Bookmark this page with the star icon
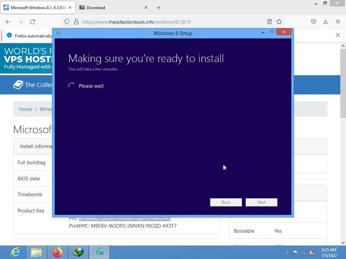Viewport: 346px width, 259px height. pos(279,22)
